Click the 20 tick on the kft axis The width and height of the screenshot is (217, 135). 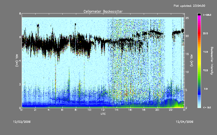coord(187,36)
